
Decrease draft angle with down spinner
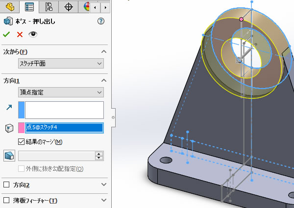click(x=99, y=158)
